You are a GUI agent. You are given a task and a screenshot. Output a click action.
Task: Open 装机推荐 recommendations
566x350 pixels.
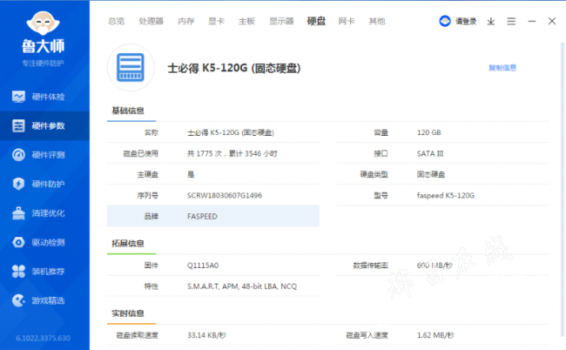click(x=44, y=272)
